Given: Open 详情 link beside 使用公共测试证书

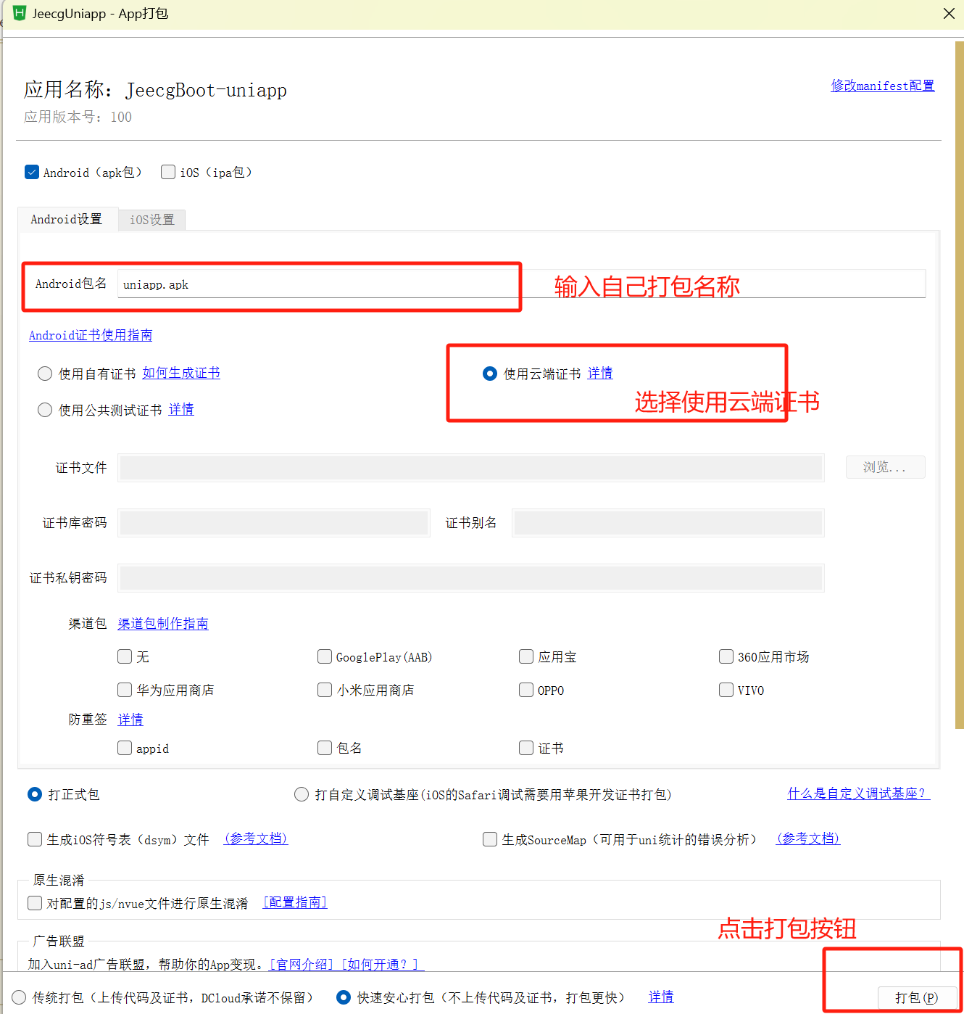Looking at the screenshot, I should click(181, 410).
